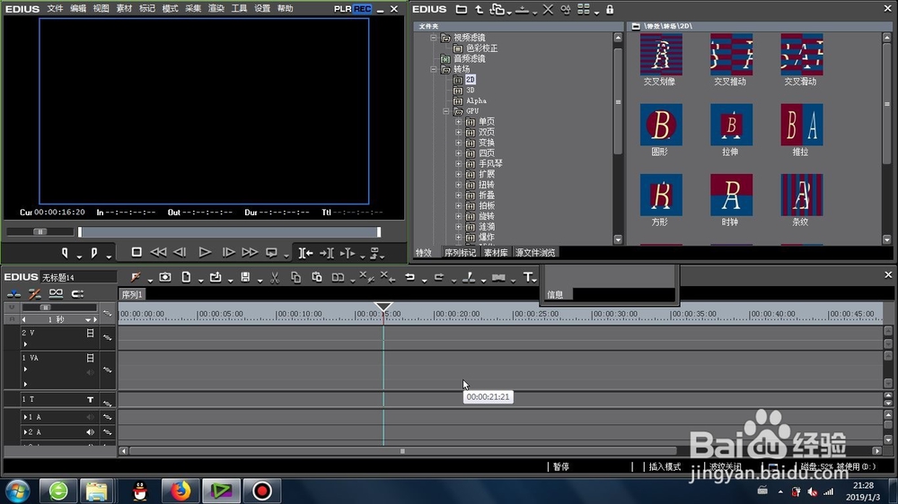Viewport: 898px width, 504px height.
Task: Collapse the 视频滤镜 folder
Action: click(434, 38)
